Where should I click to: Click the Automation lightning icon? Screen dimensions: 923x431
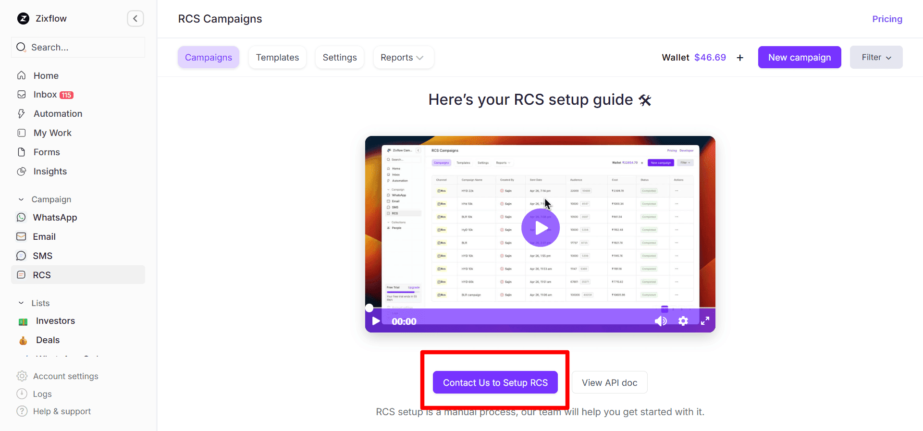tap(21, 114)
